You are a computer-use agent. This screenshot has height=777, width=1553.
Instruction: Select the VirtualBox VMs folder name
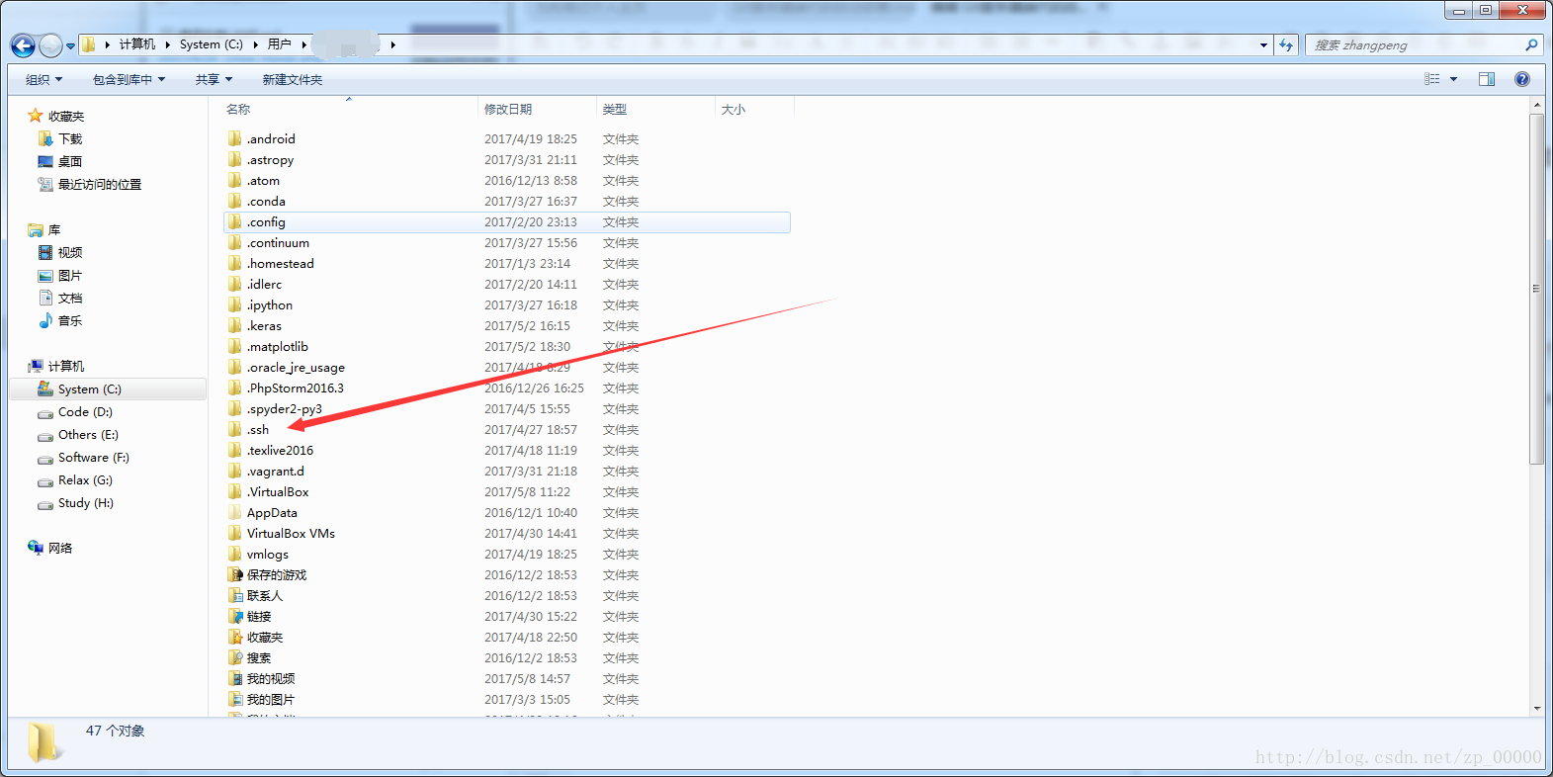[291, 533]
